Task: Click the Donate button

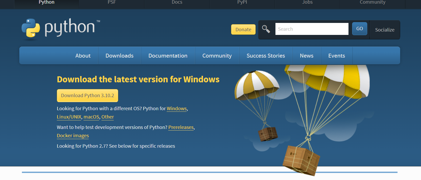Action: pos(243,29)
